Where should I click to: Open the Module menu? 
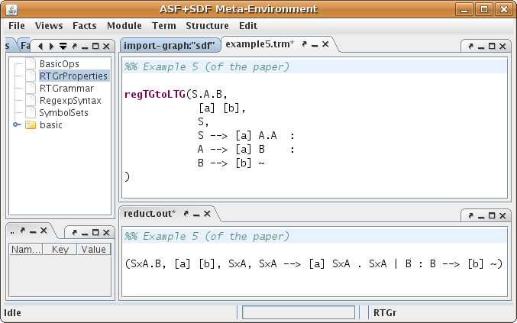pyautogui.click(x=124, y=26)
